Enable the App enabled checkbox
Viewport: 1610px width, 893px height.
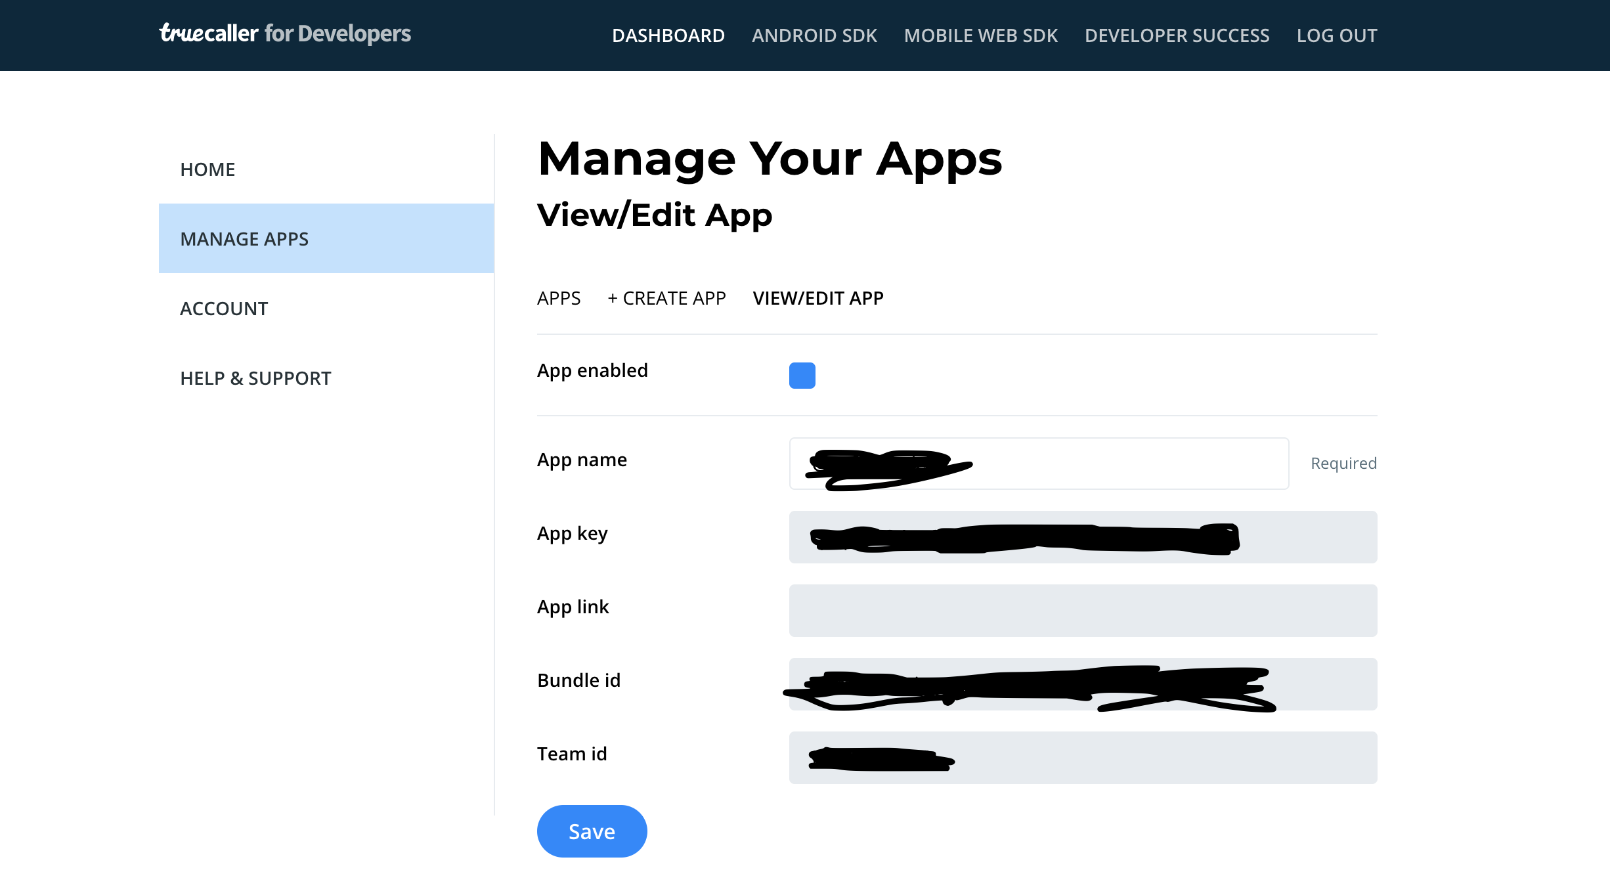pos(802,375)
